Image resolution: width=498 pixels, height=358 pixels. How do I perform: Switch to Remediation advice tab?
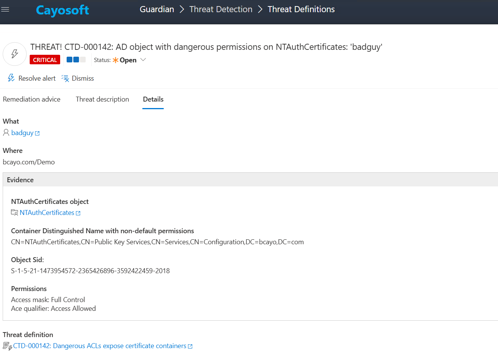tap(32, 99)
